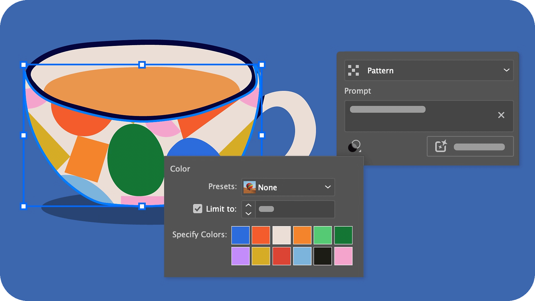535x301 pixels.
Task: Select the pink swatch in the second row
Action: (343, 256)
